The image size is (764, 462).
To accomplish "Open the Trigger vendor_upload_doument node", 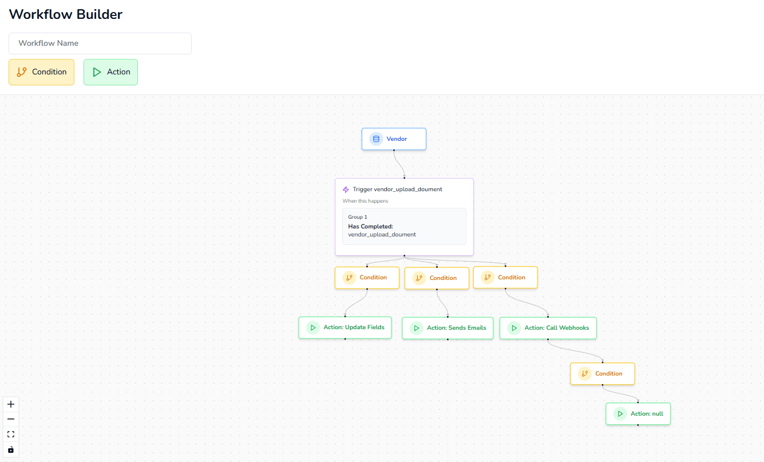I will click(405, 189).
